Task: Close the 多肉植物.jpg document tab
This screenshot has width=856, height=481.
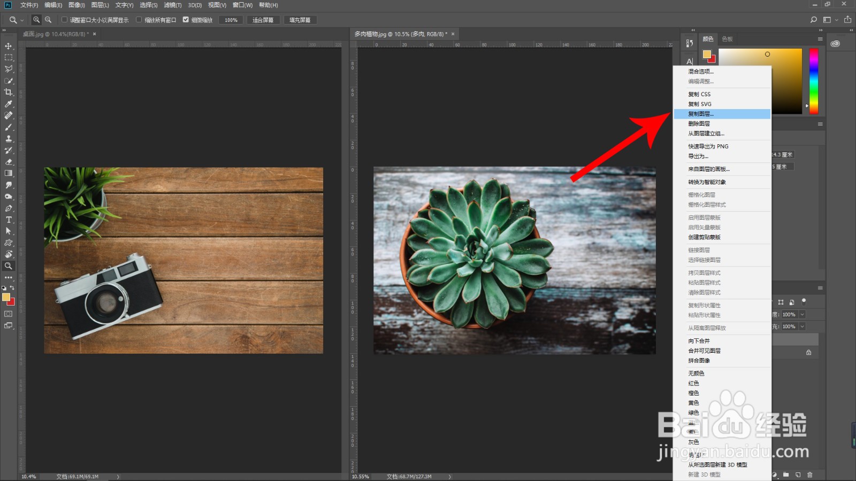Action: coord(453,34)
